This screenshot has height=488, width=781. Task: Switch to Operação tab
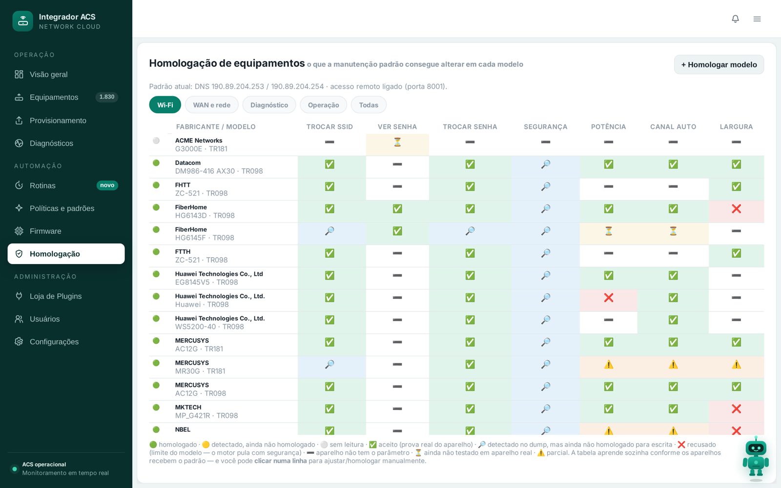point(323,105)
